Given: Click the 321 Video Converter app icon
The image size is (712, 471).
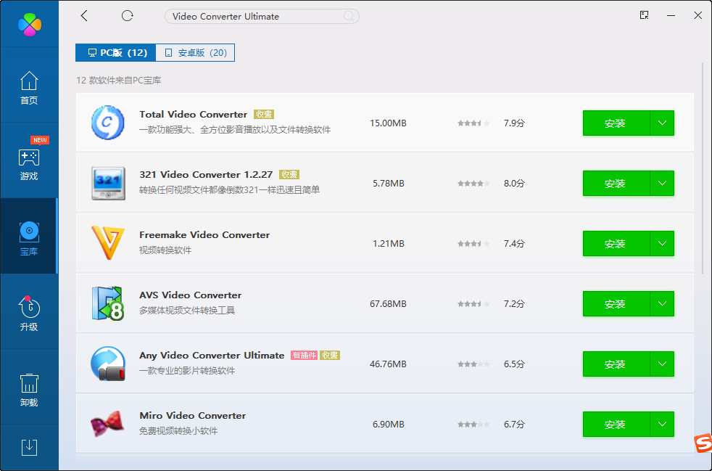Looking at the screenshot, I should (x=107, y=183).
